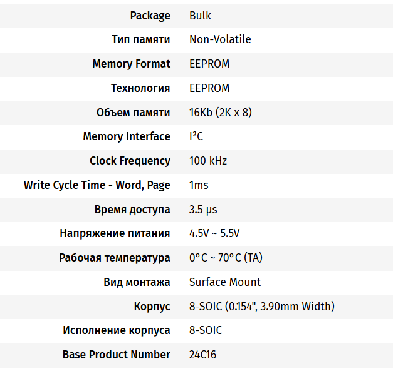393x371 pixels.
Task: Click the "Объем памяти" label
Action: click(133, 113)
